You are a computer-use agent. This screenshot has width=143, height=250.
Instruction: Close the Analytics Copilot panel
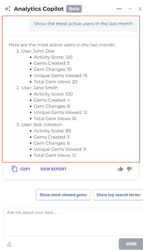(x=140, y=9)
